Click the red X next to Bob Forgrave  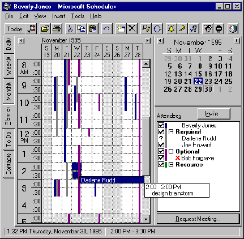point(177,158)
